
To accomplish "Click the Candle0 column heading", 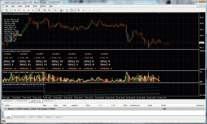I will click(104, 54).
